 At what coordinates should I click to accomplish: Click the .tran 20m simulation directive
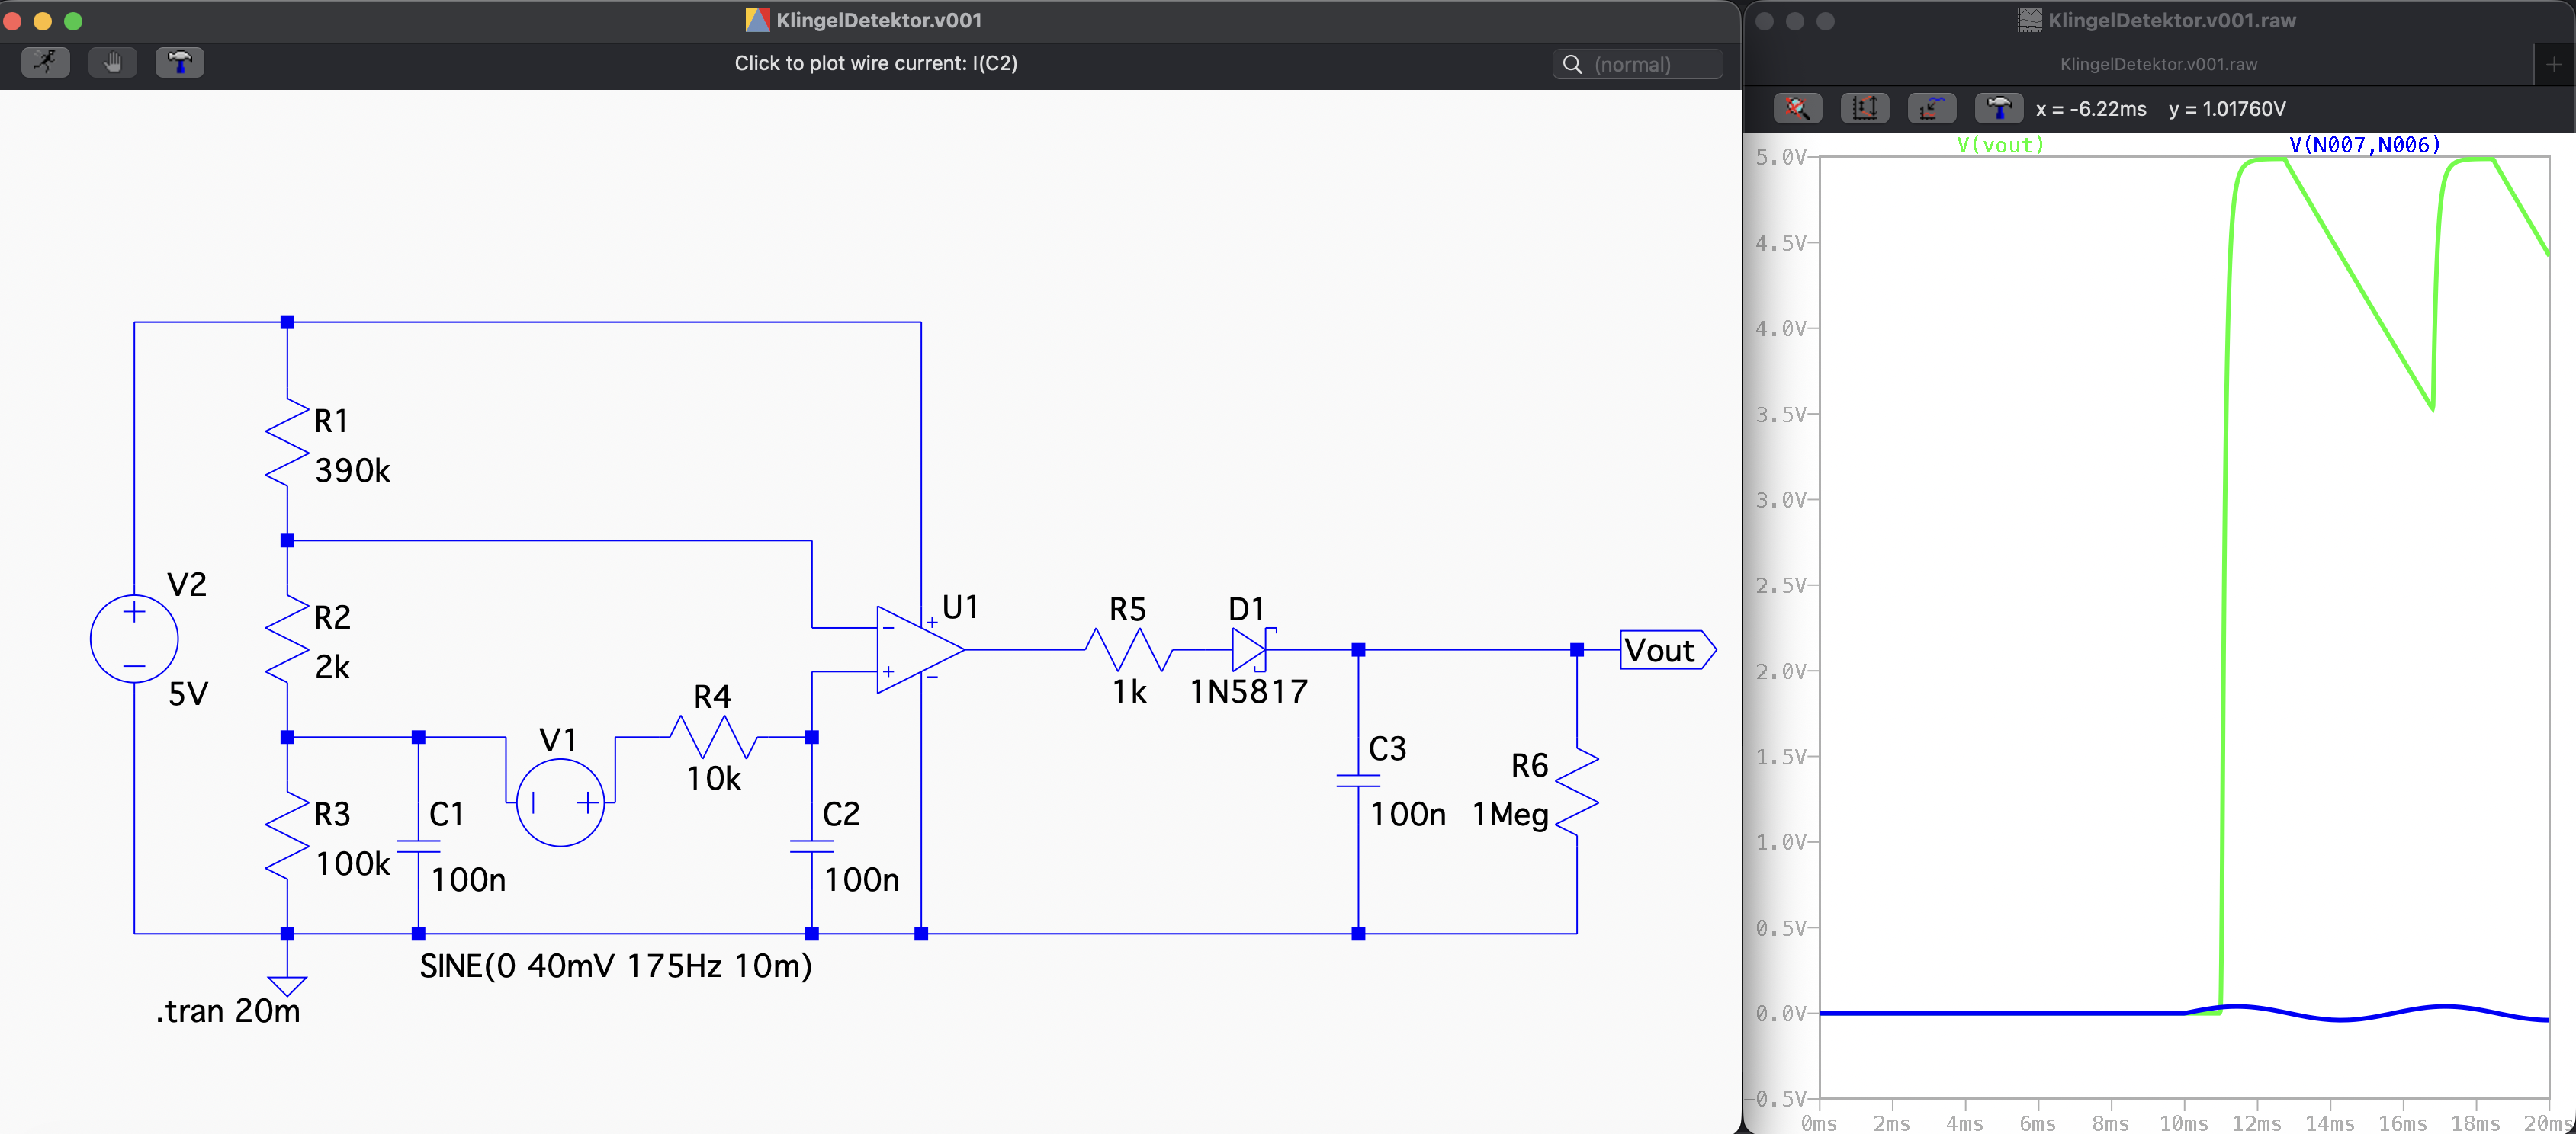coord(228,1011)
